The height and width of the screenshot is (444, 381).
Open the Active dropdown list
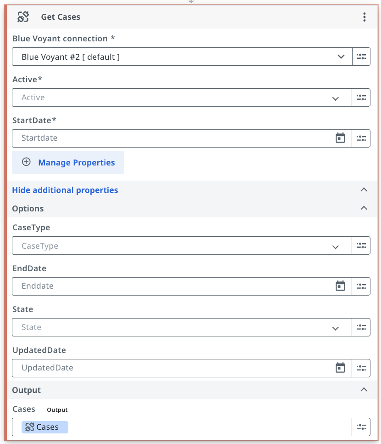(182, 97)
